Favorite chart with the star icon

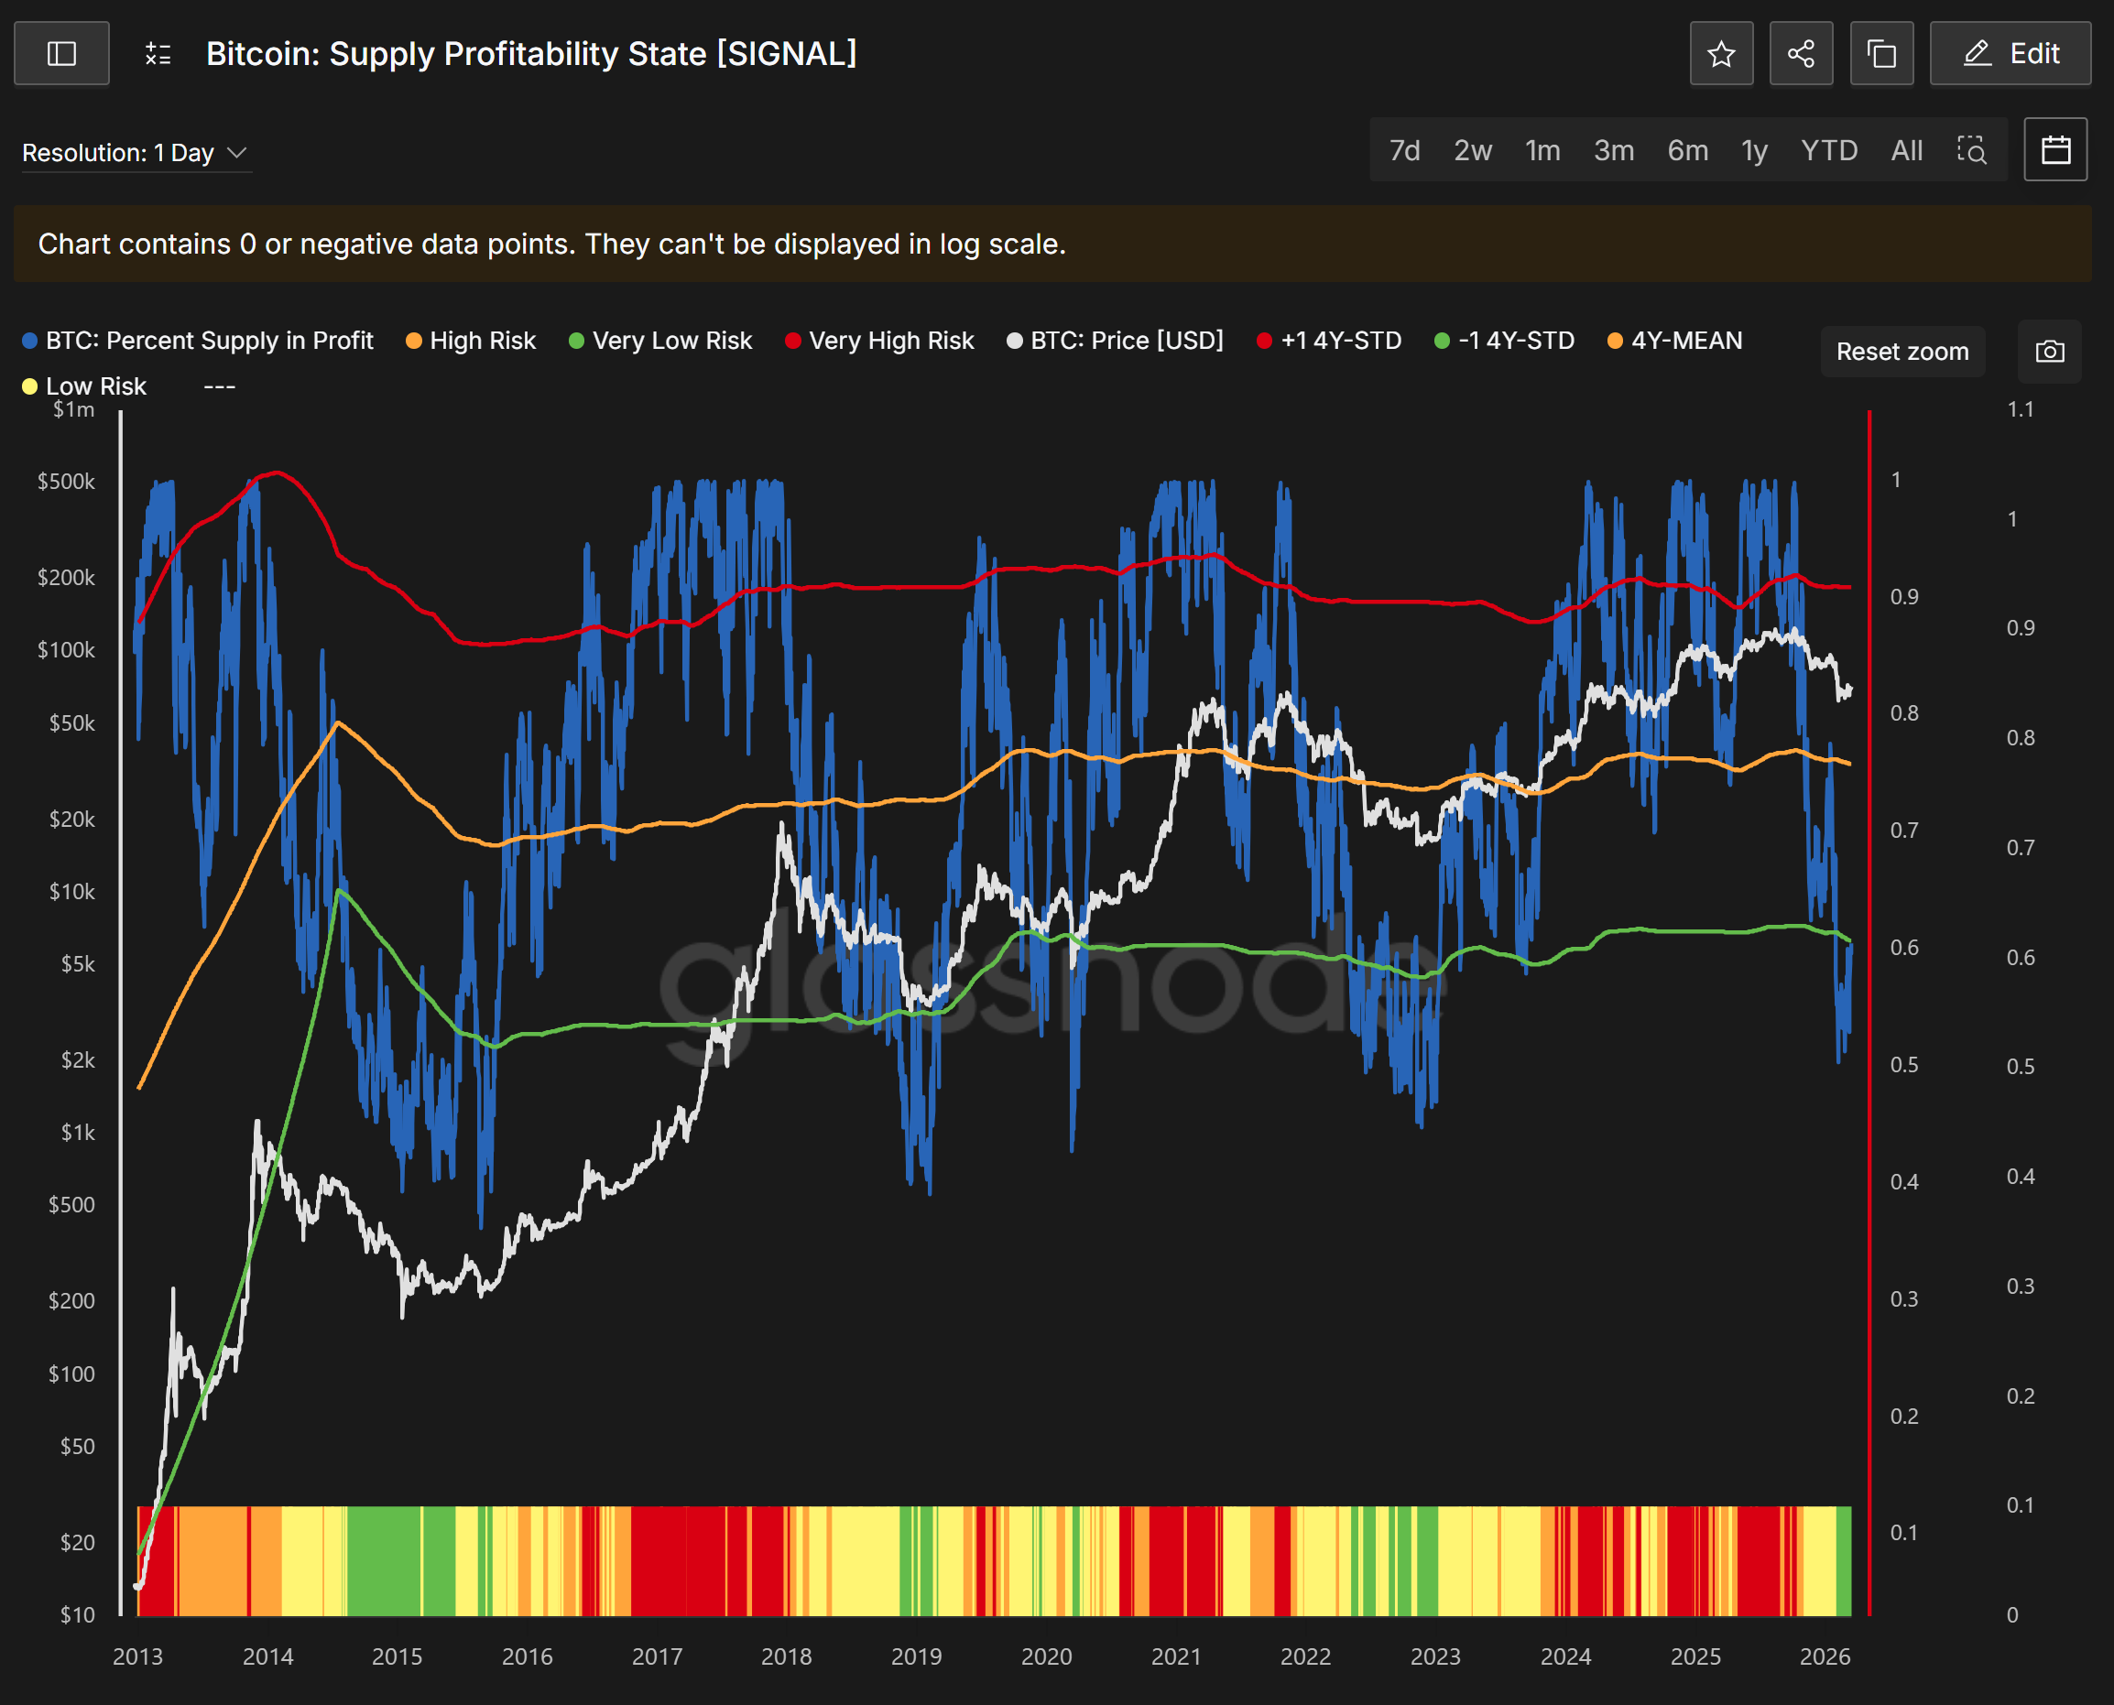(x=1720, y=53)
